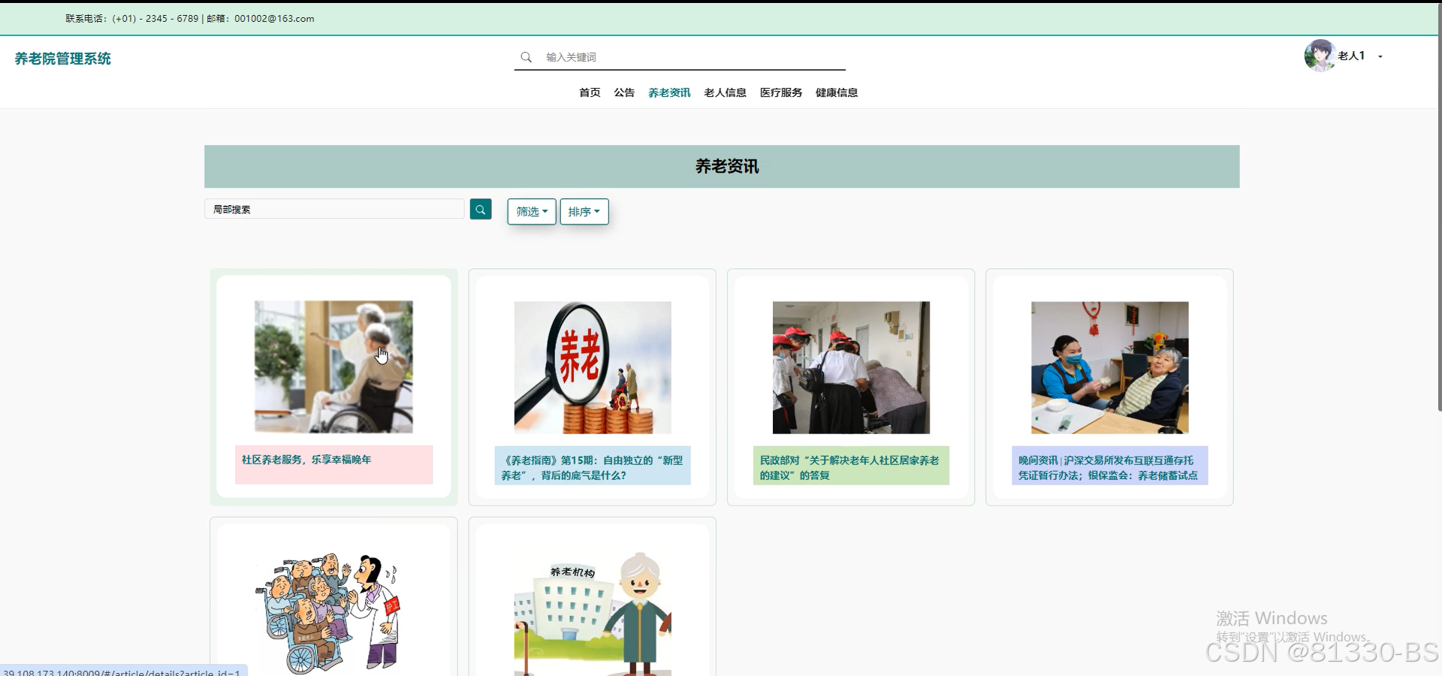Select the 养老资讯 menu item

coord(669,92)
